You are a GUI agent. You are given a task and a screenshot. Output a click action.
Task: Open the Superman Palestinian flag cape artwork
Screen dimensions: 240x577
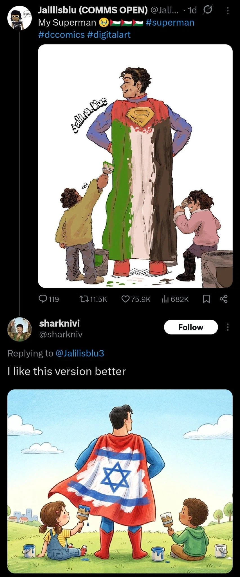click(135, 166)
